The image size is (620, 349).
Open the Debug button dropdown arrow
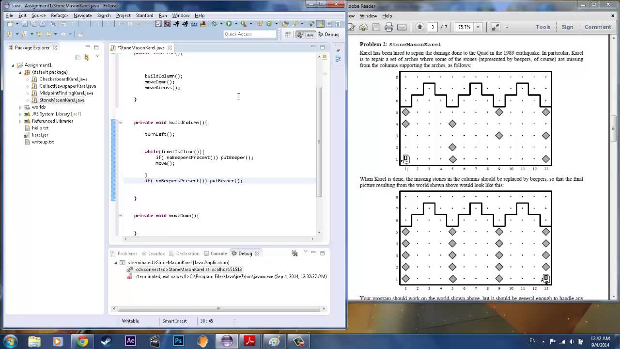[221, 24]
